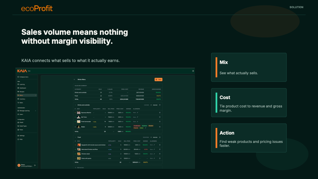Open Help in the sidebar

click(x=20, y=139)
